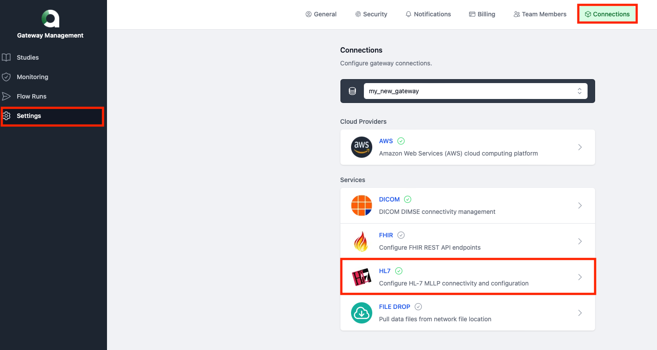Click the HL7 logo icon

coord(362,277)
